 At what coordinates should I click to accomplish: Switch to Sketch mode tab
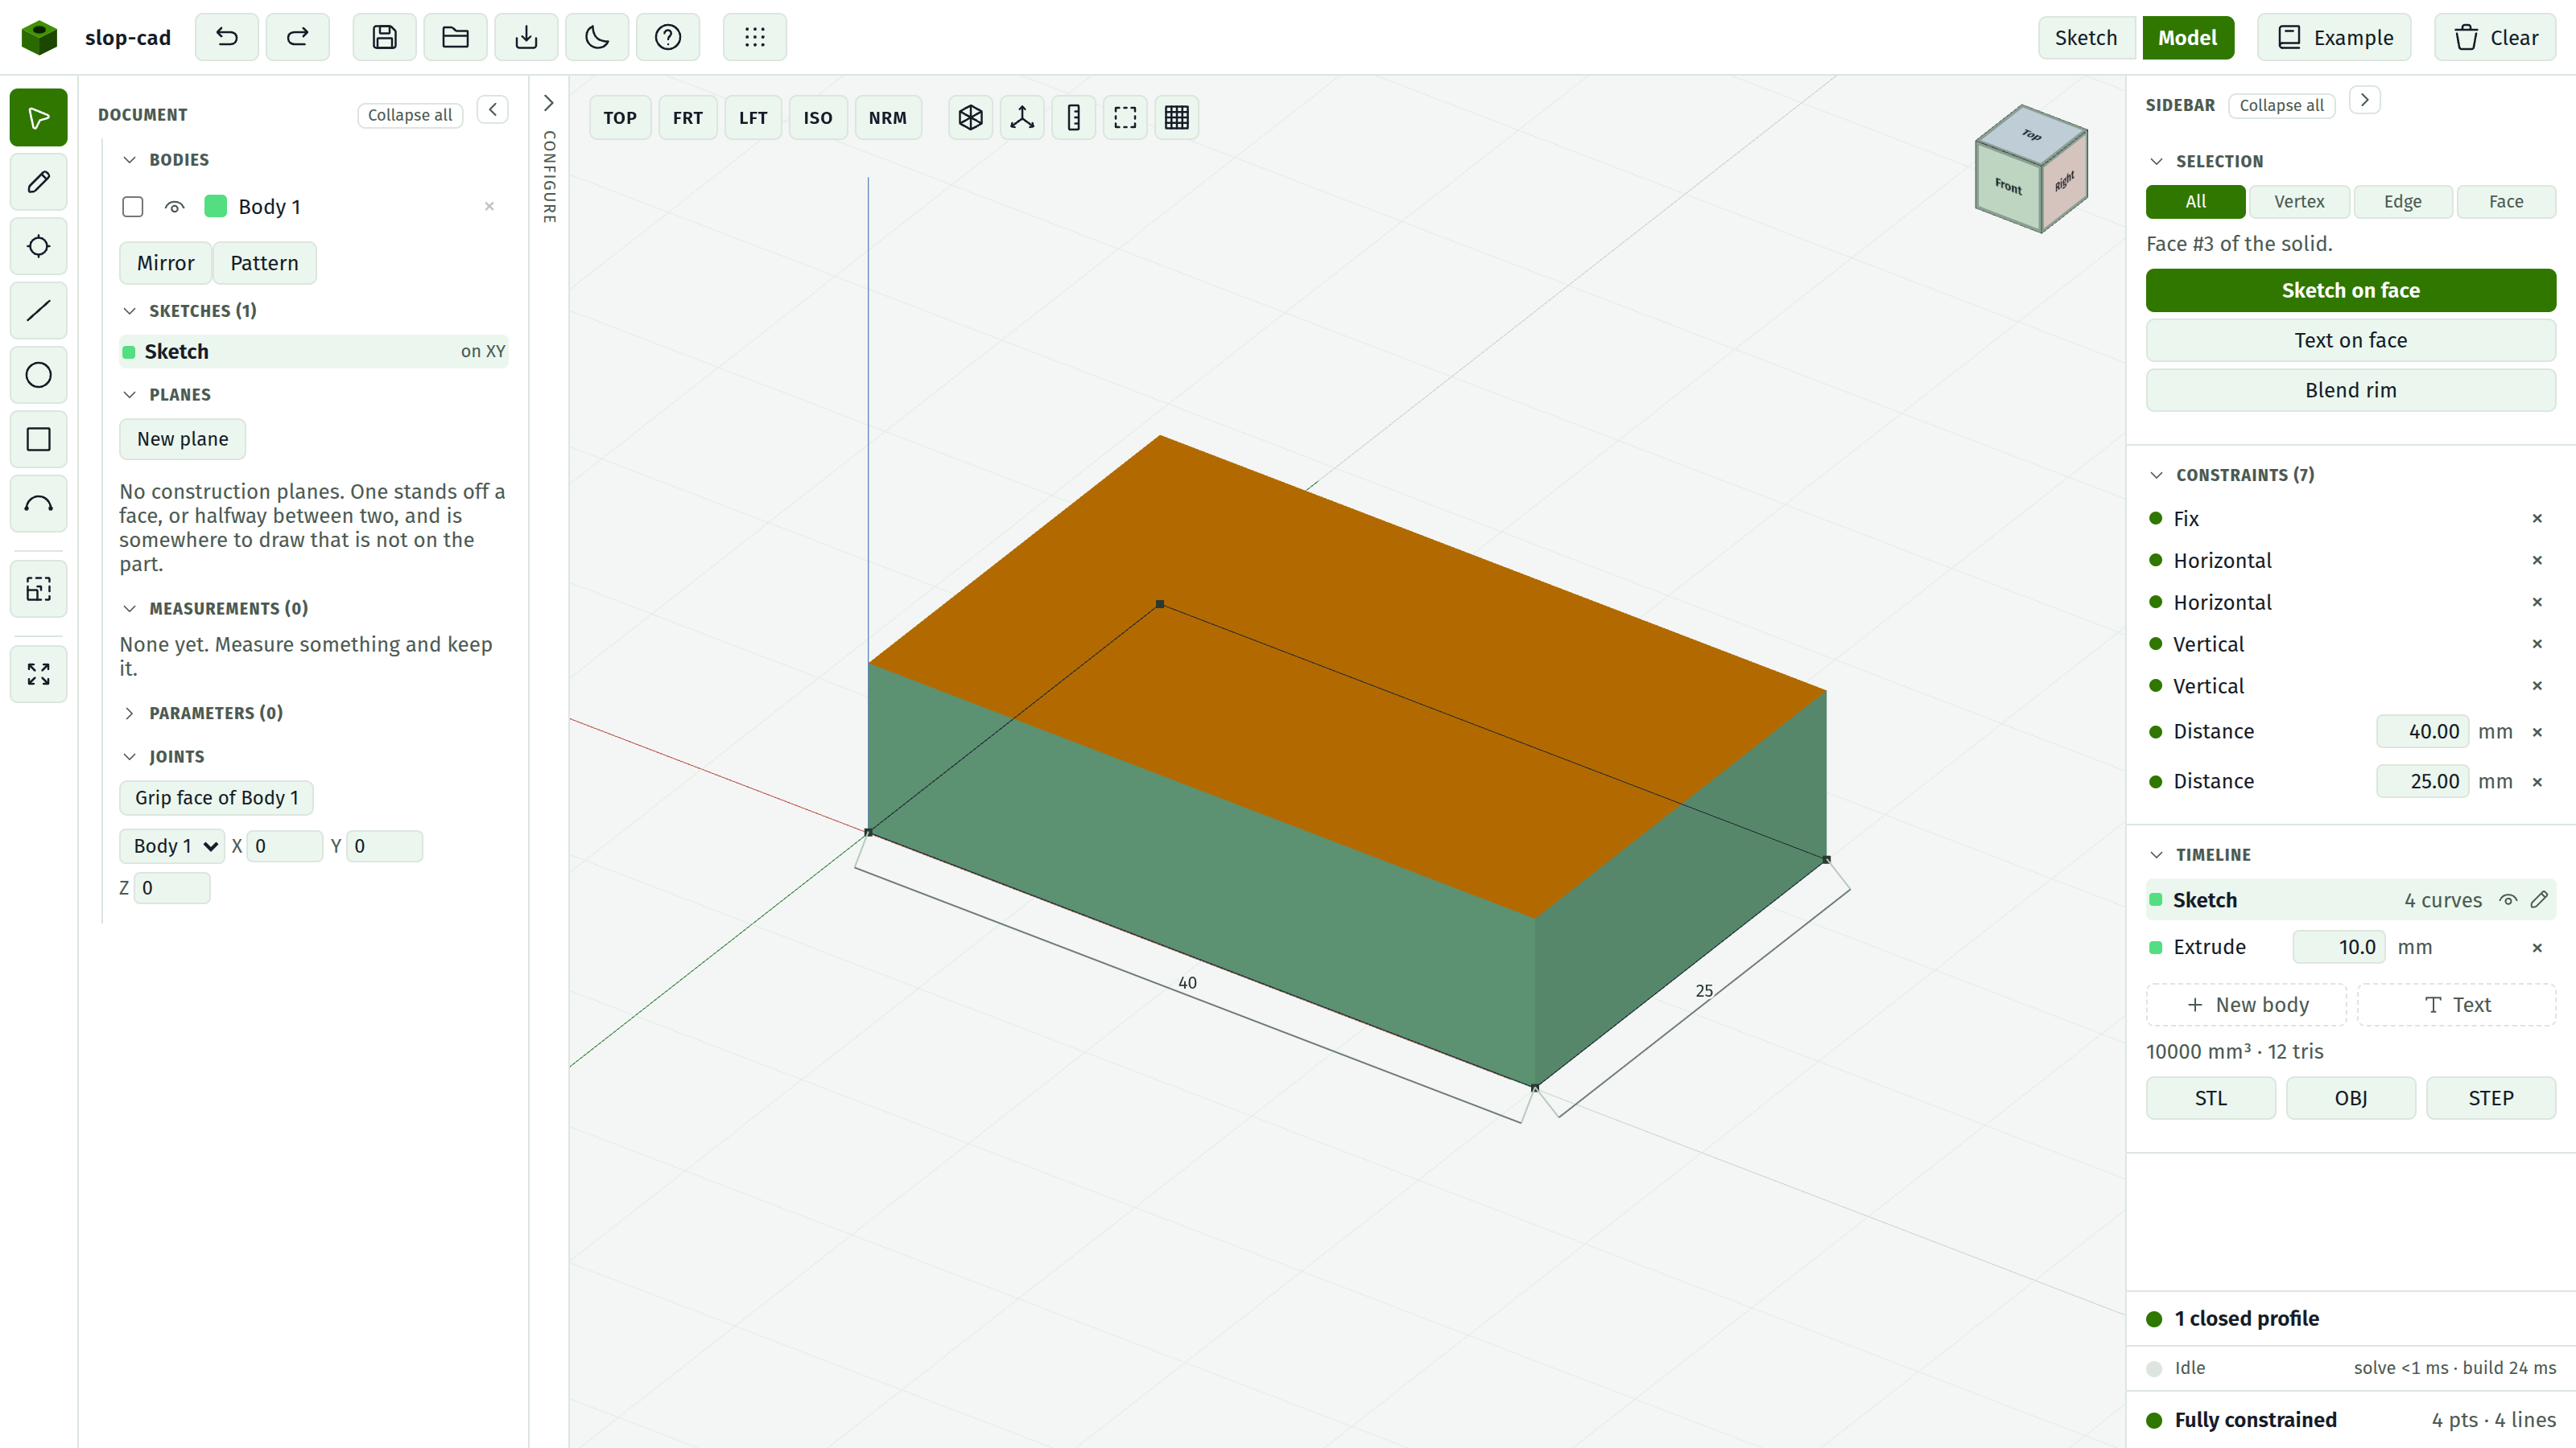(2087, 37)
